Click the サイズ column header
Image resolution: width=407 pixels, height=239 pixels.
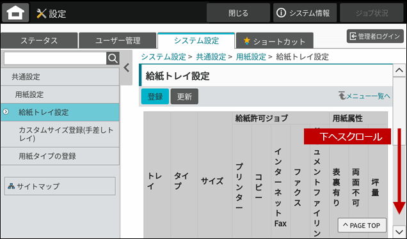tap(214, 181)
